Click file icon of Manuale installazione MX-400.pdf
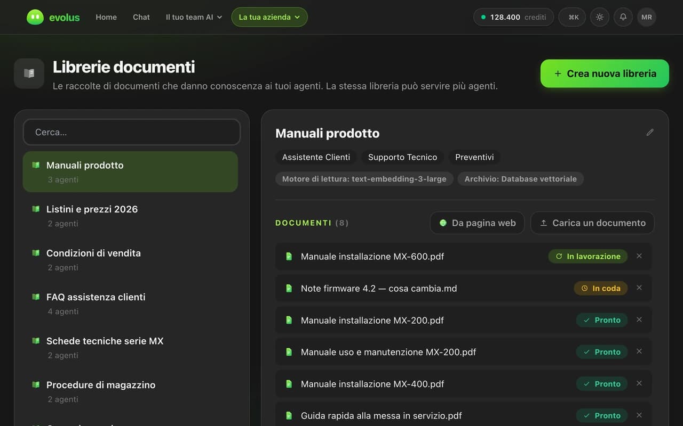Image resolution: width=683 pixels, height=426 pixels. [x=289, y=384]
